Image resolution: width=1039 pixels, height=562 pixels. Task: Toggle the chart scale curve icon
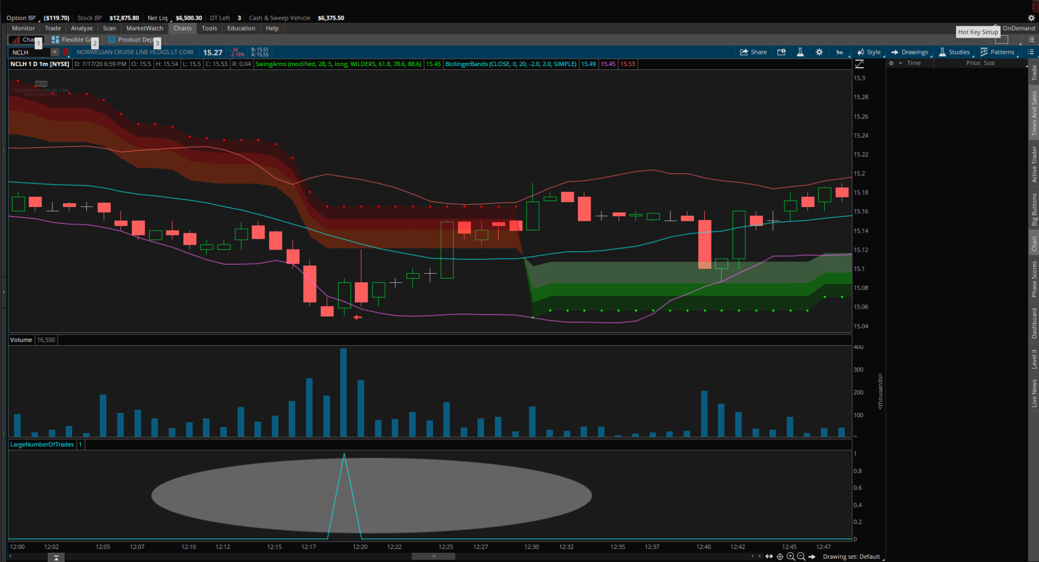(860, 64)
